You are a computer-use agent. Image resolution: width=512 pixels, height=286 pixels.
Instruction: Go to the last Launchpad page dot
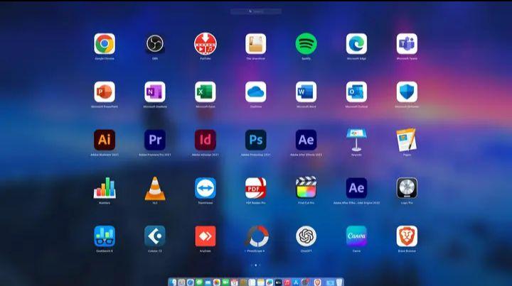click(260, 265)
